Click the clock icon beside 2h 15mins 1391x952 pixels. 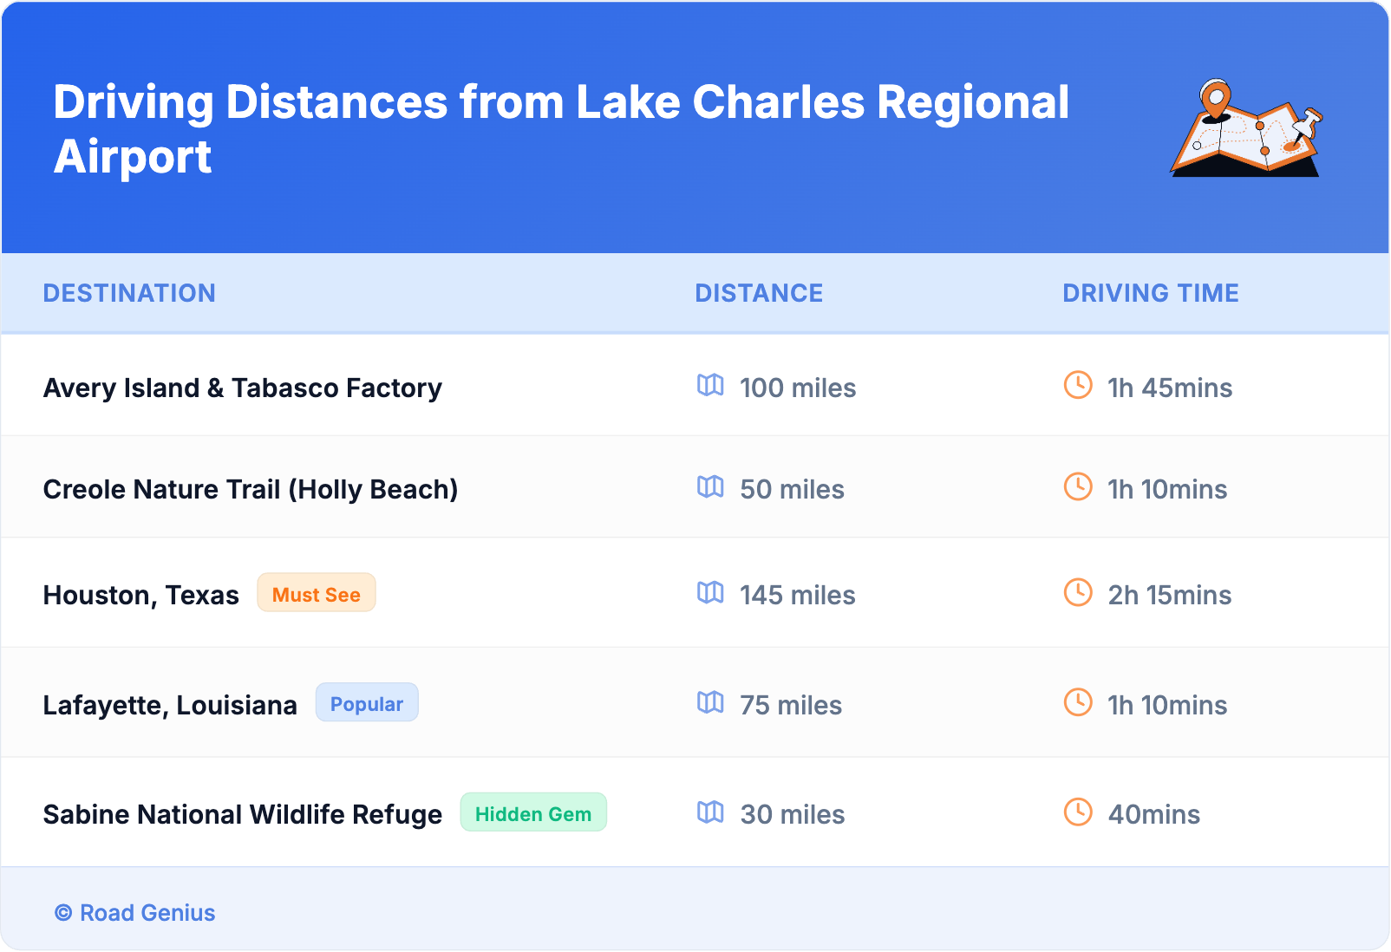[x=1078, y=593]
